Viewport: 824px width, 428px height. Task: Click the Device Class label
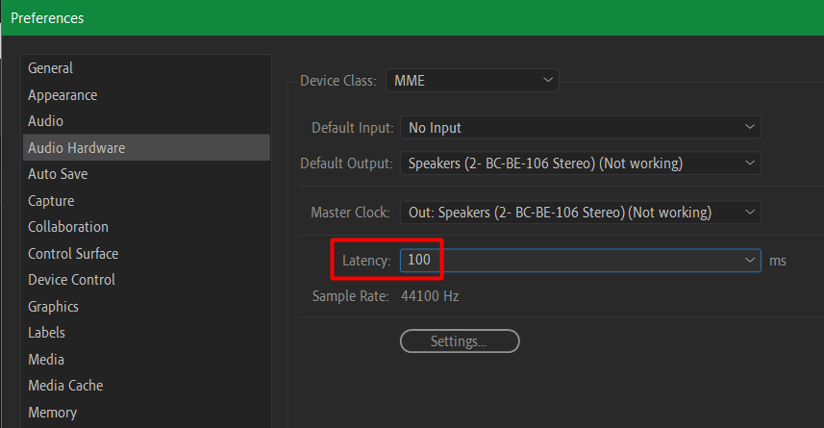tap(338, 81)
